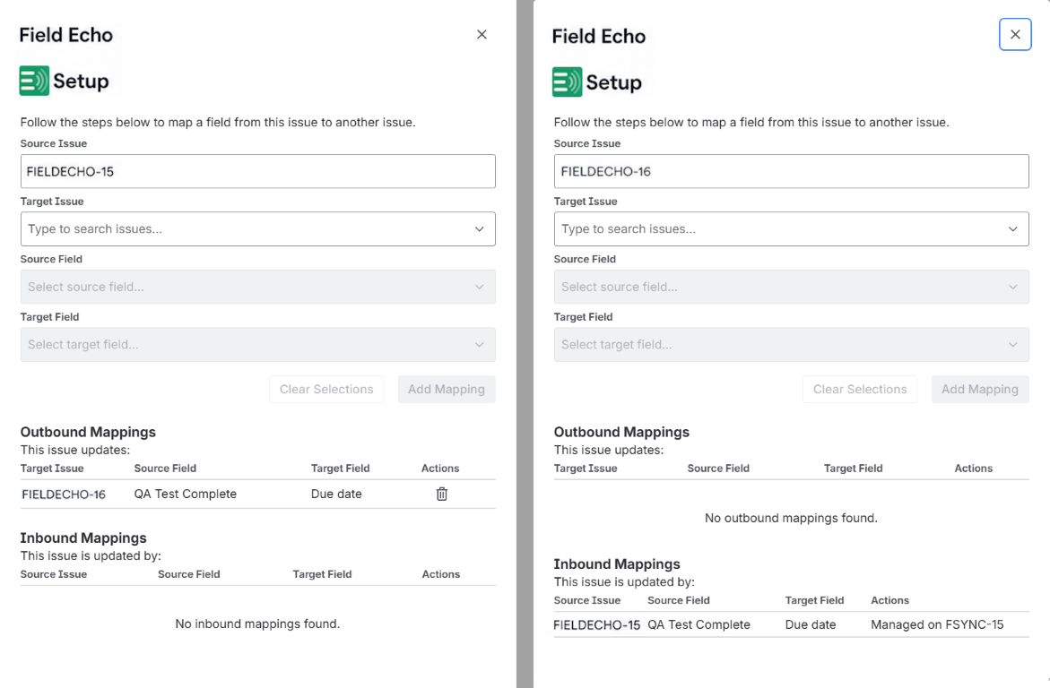Select FIELDECHO-15 in the inbound mappings table
This screenshot has width=1050, height=688.
pyautogui.click(x=596, y=625)
